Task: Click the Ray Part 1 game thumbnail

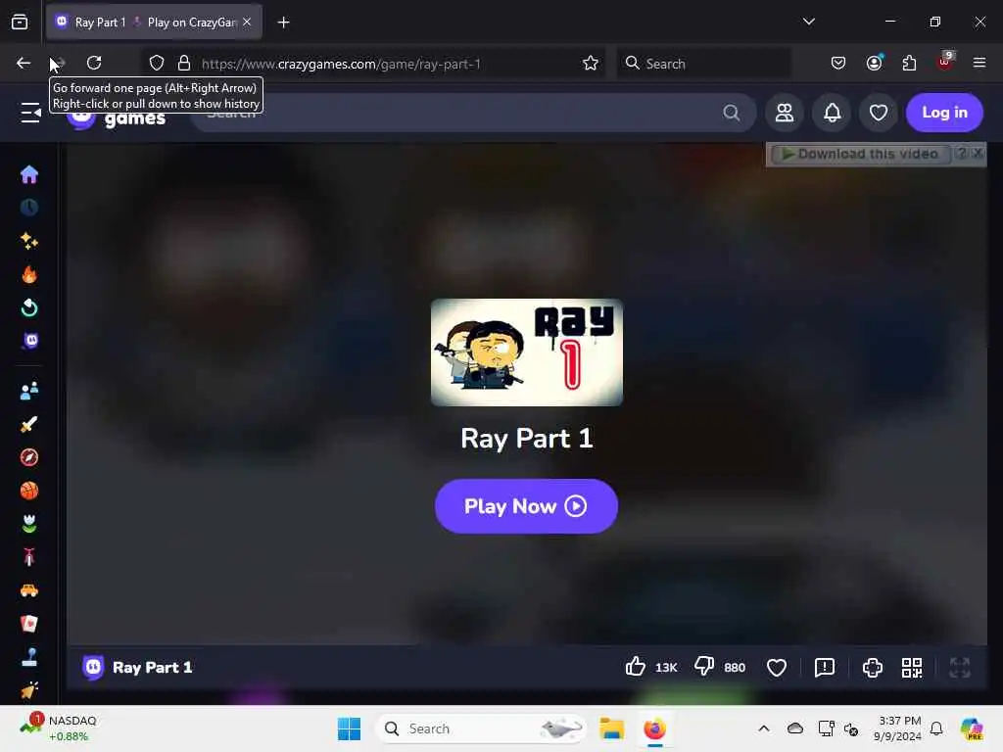Action: tap(526, 352)
